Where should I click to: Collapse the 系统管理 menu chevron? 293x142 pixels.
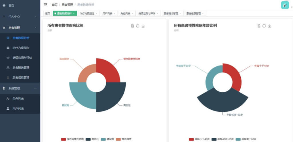coord(35,88)
